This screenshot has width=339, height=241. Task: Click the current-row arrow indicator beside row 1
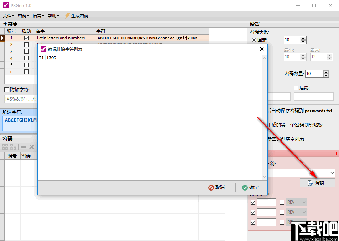2,38
